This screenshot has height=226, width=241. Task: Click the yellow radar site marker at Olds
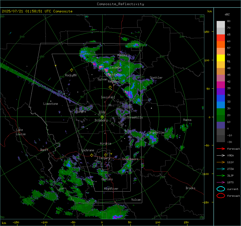point(102,117)
